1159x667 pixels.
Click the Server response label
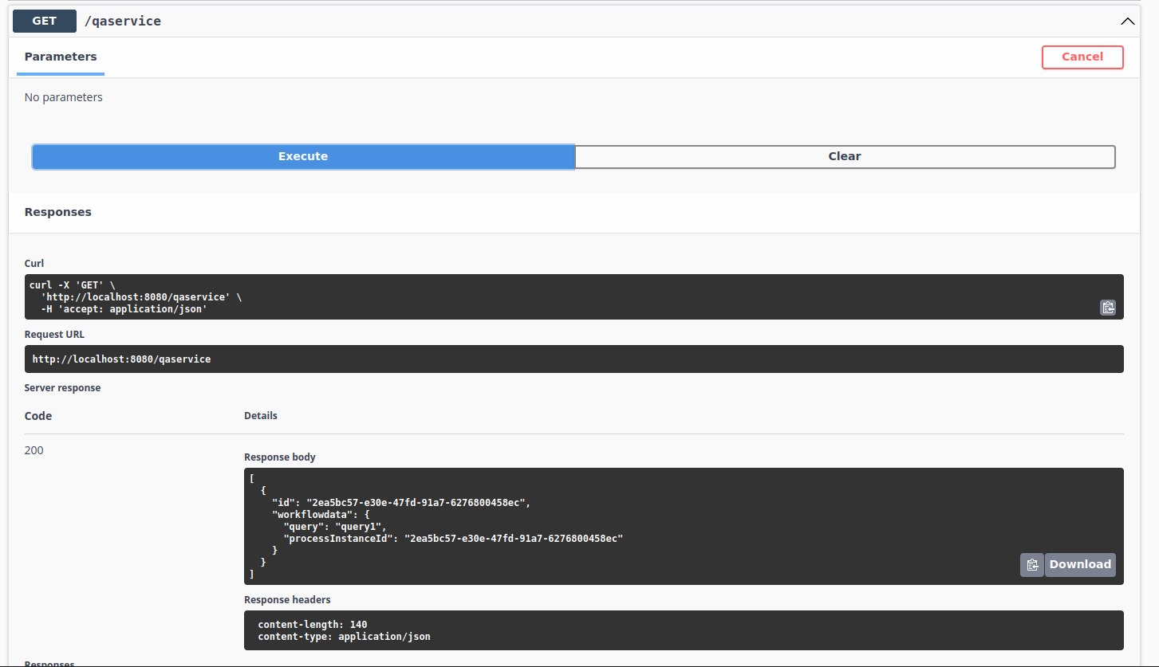[x=63, y=388]
